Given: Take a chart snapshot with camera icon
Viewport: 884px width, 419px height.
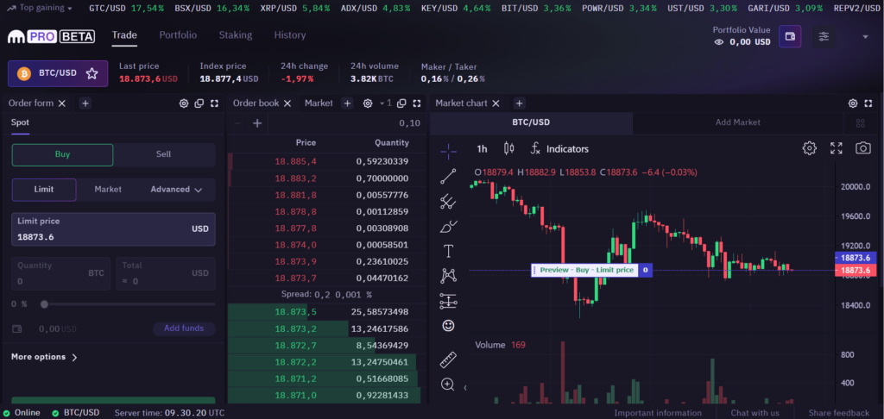Looking at the screenshot, I should click(x=862, y=148).
